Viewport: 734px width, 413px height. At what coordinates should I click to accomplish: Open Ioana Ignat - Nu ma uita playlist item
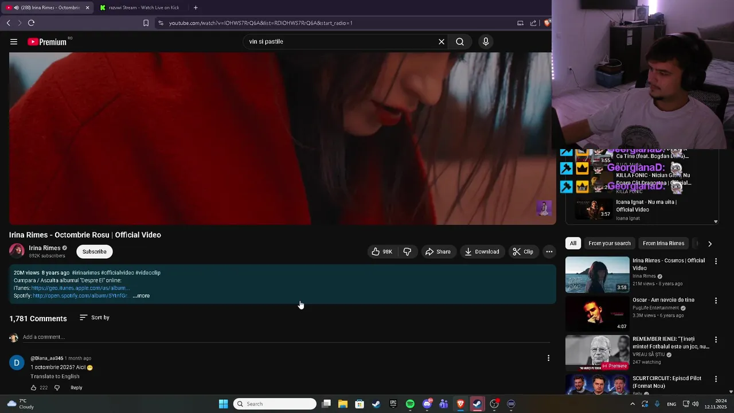tap(642, 209)
